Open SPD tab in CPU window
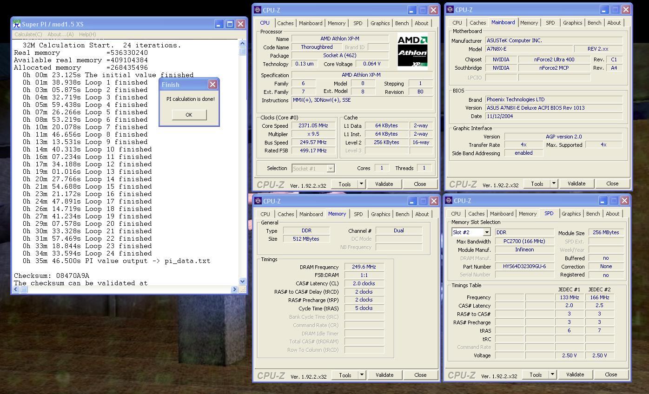The image size is (649, 394). coord(358,23)
